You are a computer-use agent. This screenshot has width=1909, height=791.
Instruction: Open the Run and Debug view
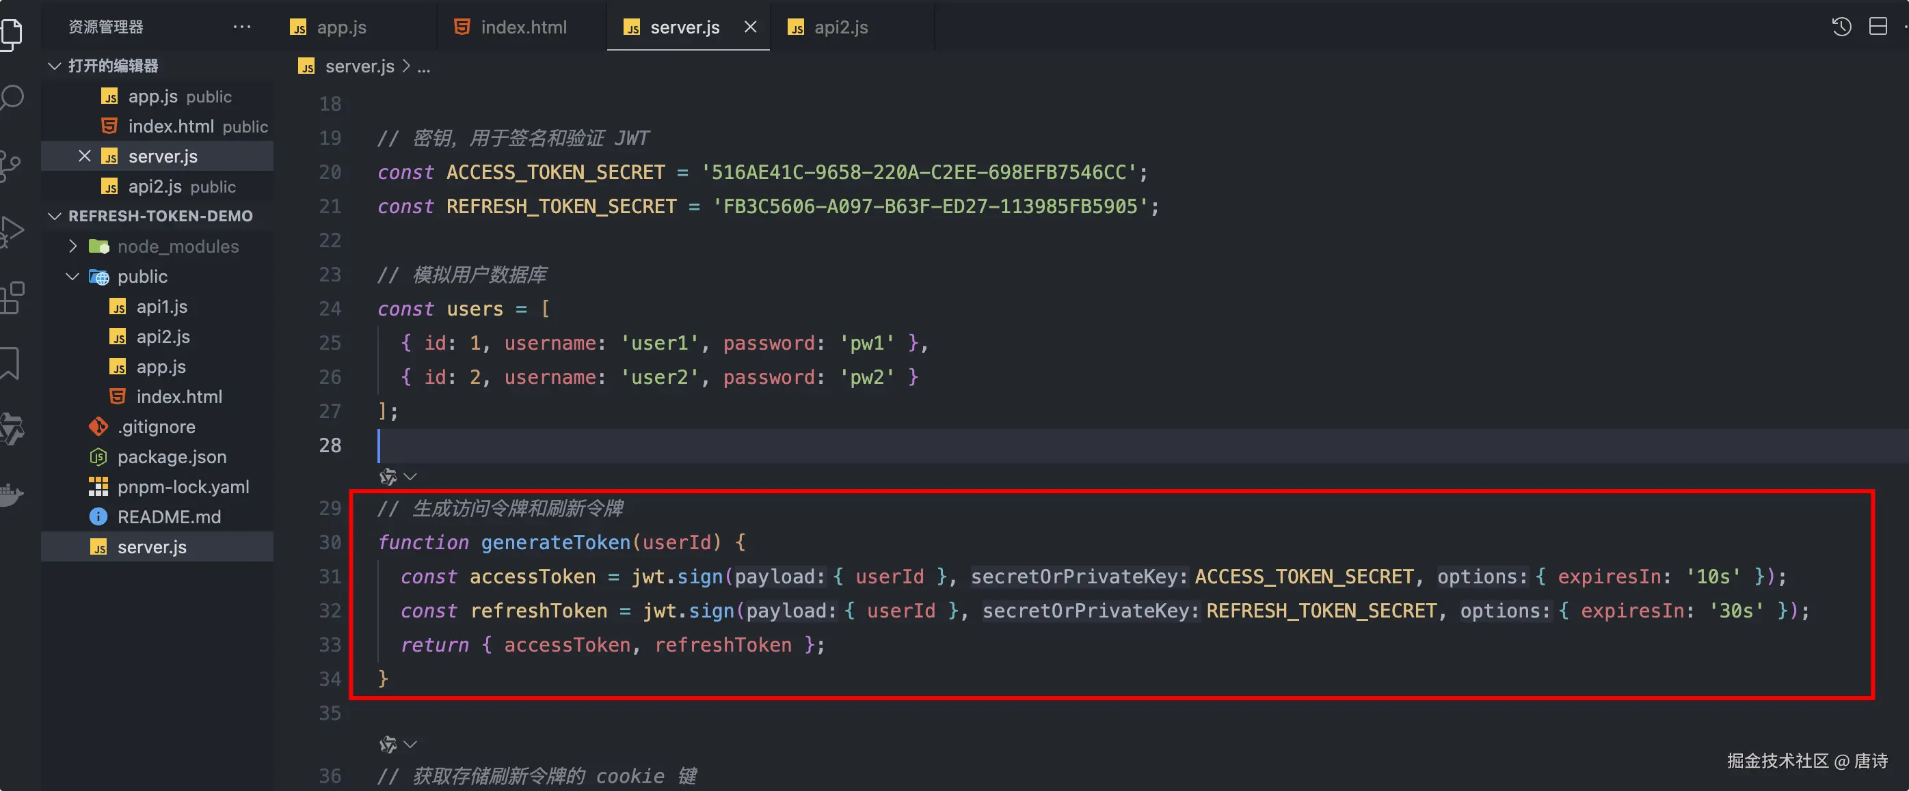point(10,231)
